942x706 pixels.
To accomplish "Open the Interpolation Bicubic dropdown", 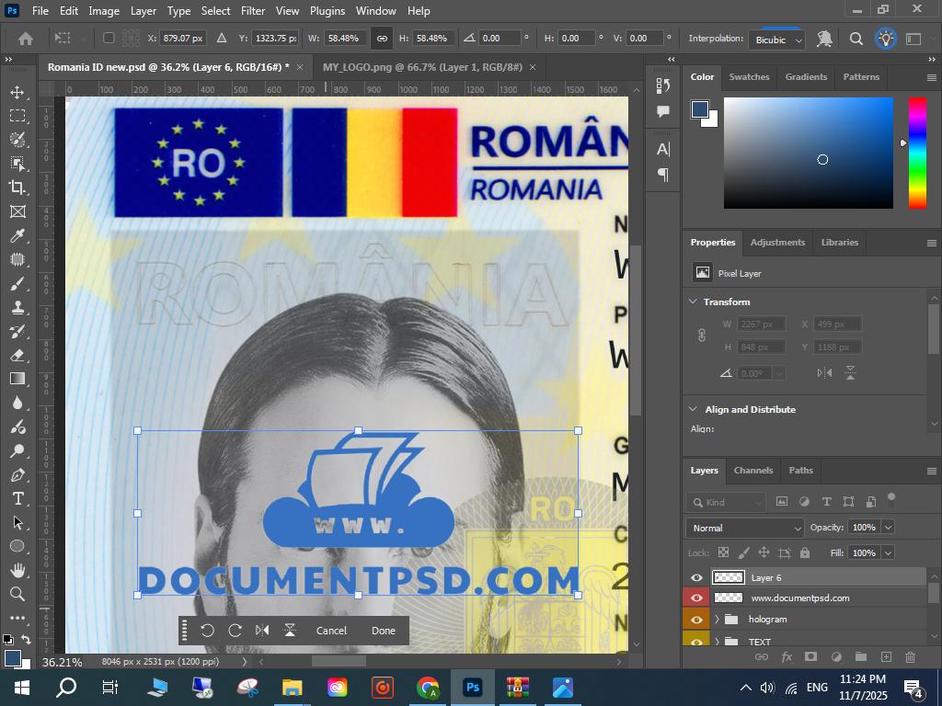I will (x=777, y=40).
